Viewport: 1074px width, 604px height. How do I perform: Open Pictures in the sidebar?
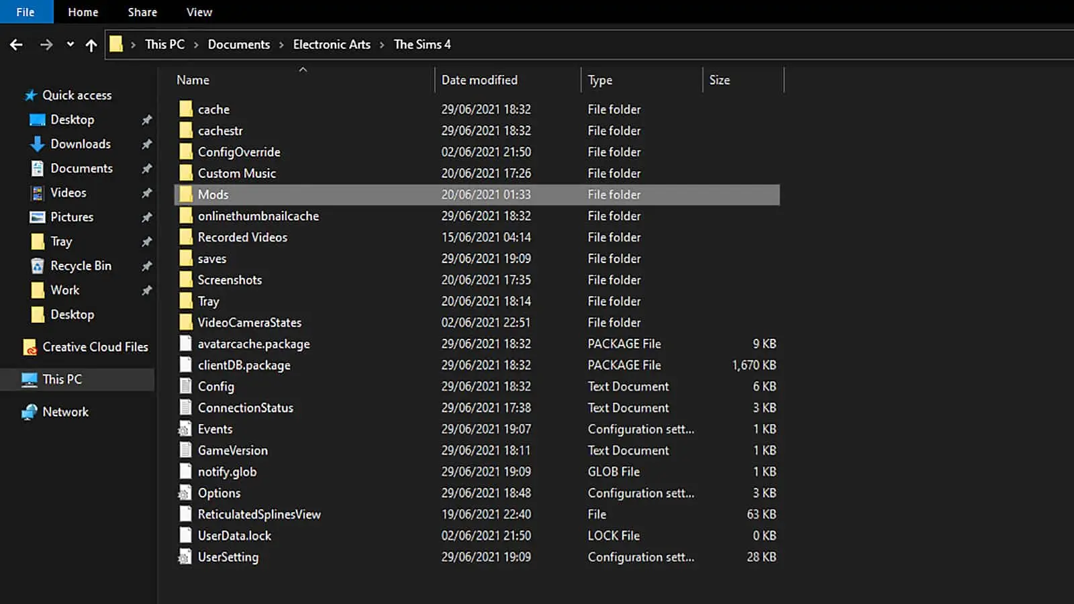pos(72,217)
